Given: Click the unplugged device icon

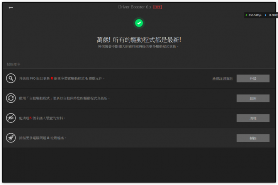Looking at the screenshot, I should coord(11,118).
